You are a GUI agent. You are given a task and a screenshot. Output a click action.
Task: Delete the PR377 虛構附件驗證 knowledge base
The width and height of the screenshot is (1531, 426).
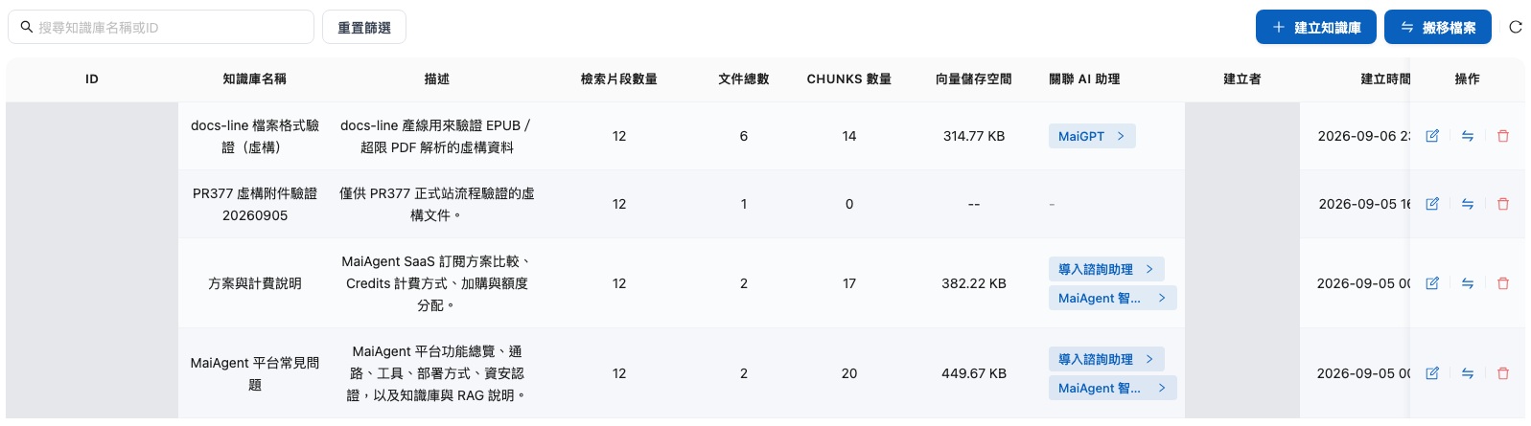[1503, 204]
